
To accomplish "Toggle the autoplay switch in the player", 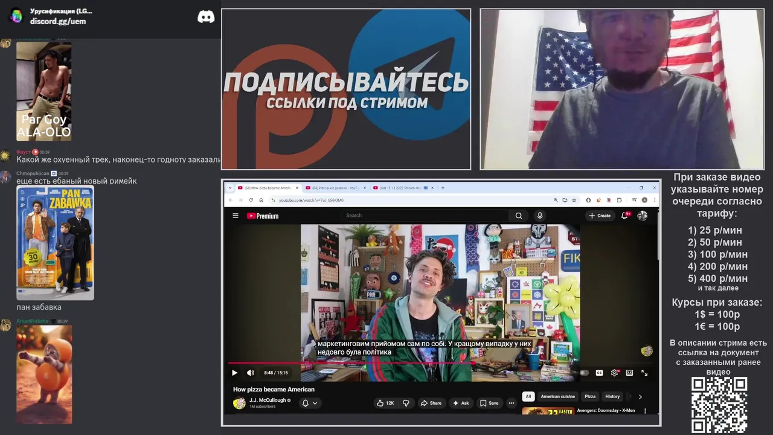I will point(584,373).
